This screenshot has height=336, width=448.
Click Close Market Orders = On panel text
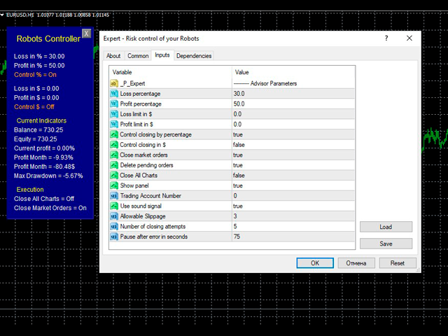tap(50, 208)
